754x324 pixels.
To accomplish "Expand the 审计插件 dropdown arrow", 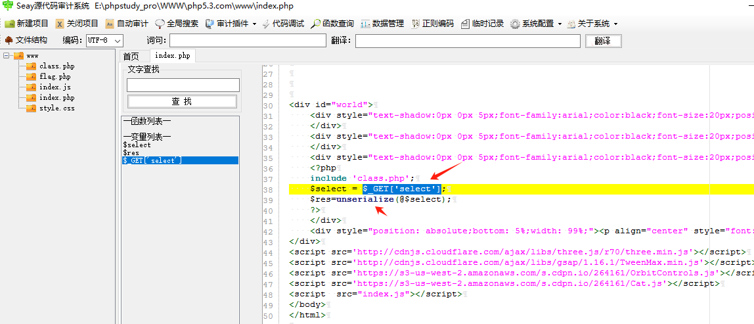I will (x=254, y=24).
